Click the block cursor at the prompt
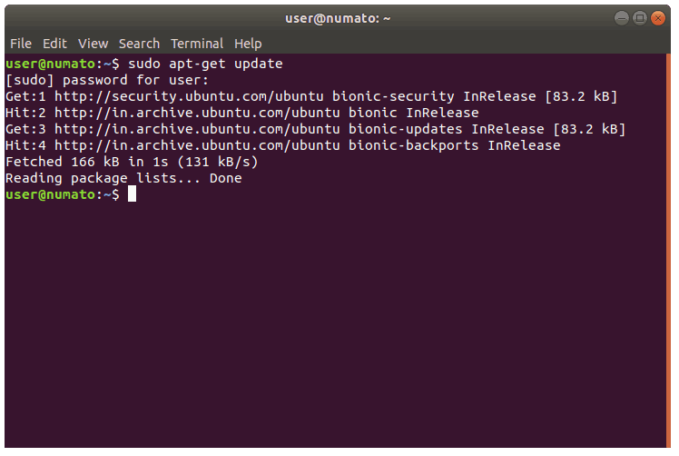Screen dimensions: 679x456 click(132, 194)
